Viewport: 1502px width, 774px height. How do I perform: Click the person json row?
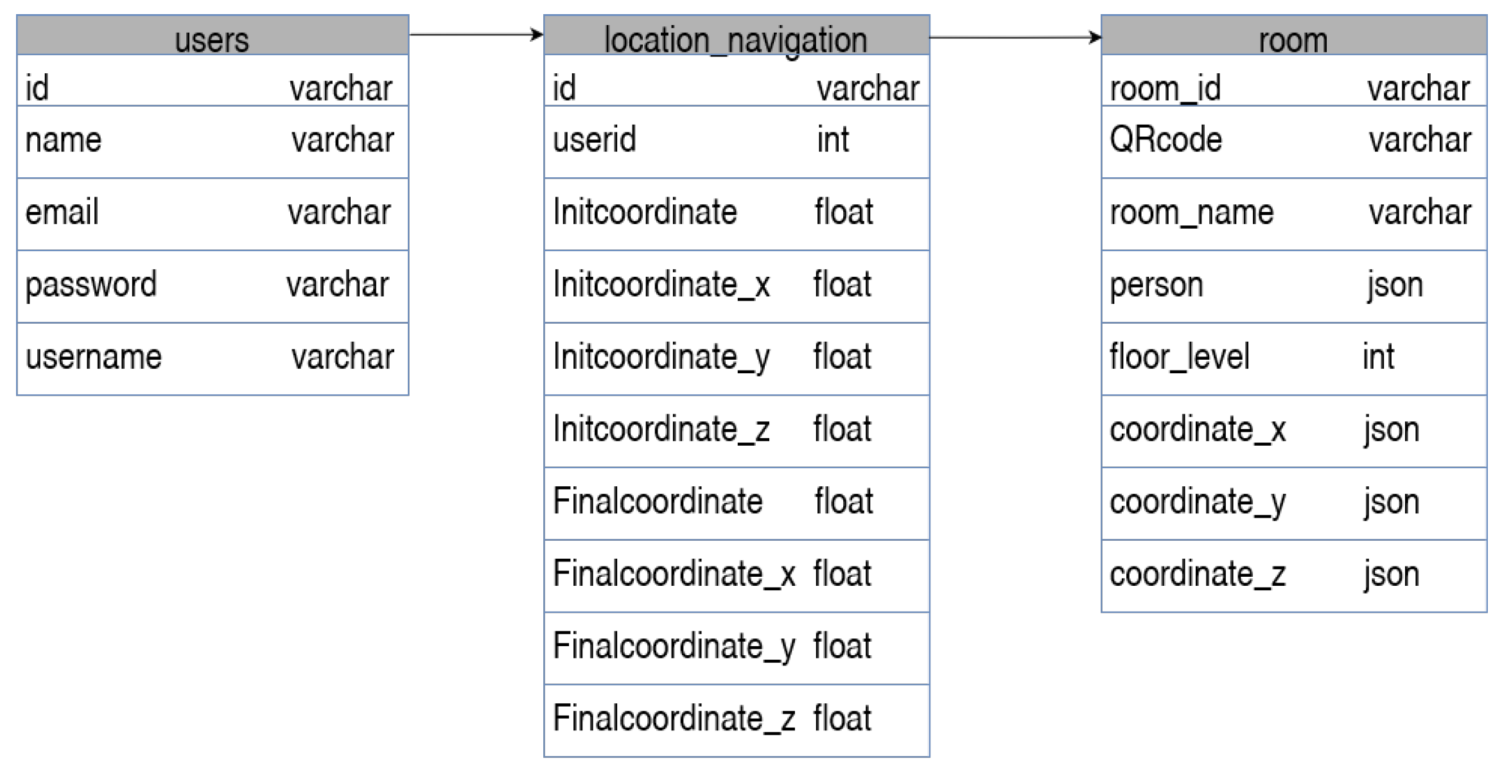point(1293,286)
